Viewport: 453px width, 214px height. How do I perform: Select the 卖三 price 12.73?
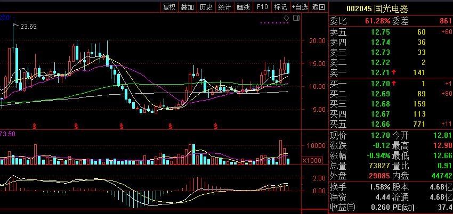point(381,52)
